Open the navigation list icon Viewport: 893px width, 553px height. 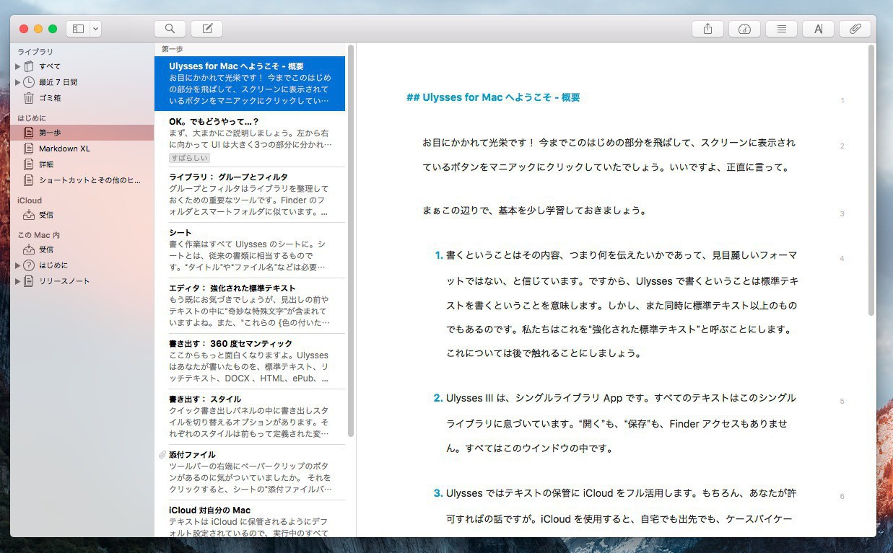[781, 29]
